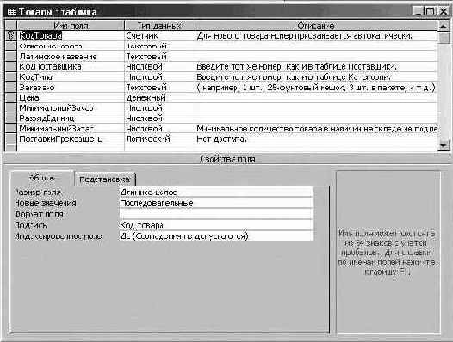453x342 pixels.
Task: Click the Имя поля column header
Action: click(x=71, y=26)
